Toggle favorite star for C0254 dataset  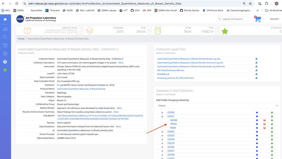[257, 140]
